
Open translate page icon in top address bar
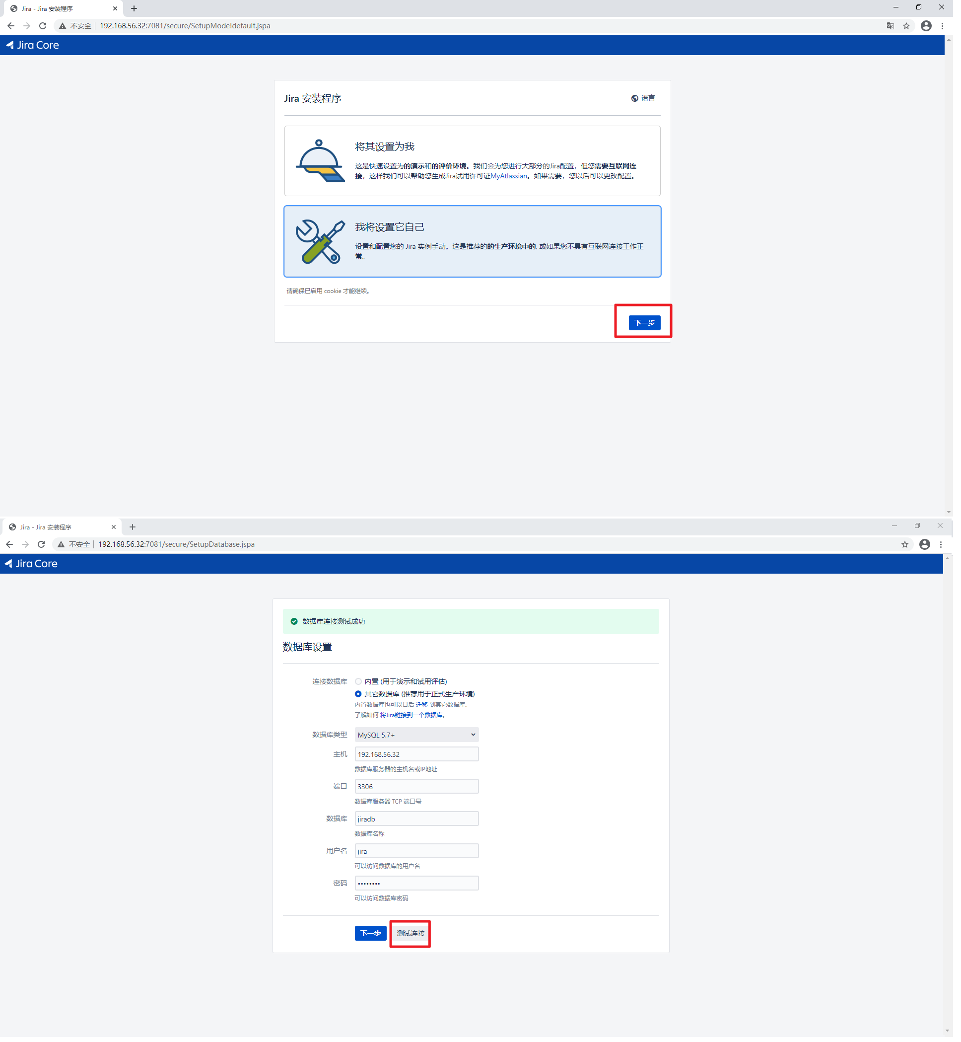click(896, 26)
